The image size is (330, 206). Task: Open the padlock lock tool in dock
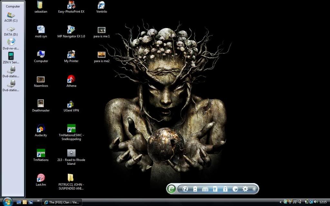[x=225, y=189]
